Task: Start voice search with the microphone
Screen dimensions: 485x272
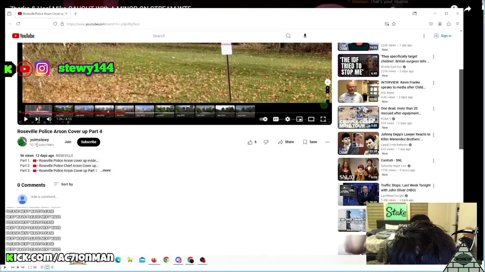Action: point(305,36)
